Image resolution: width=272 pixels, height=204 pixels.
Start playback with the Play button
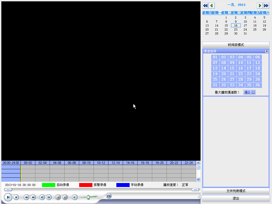coord(8,197)
